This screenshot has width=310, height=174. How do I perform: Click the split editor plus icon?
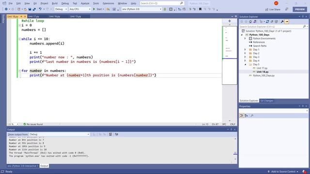[x=230, y=21]
